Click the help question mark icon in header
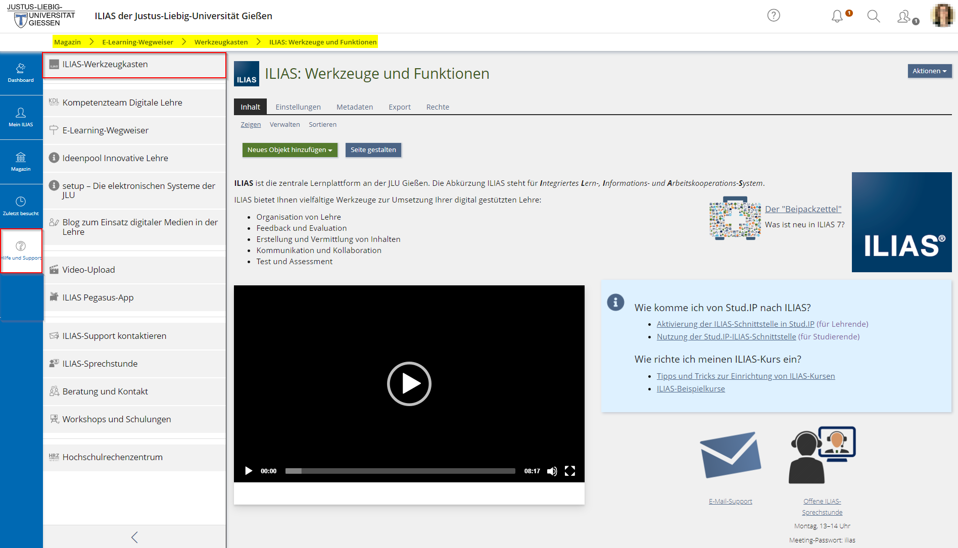 773,16
